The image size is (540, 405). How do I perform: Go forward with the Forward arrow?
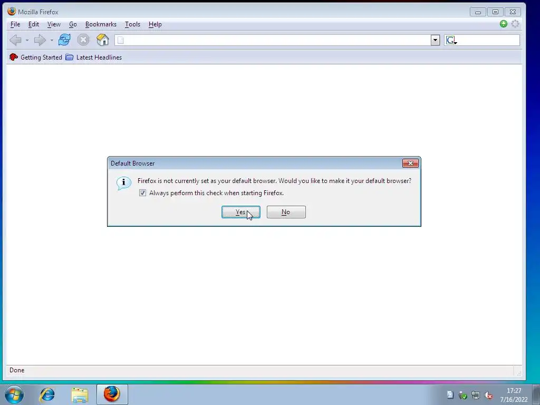tap(40, 40)
